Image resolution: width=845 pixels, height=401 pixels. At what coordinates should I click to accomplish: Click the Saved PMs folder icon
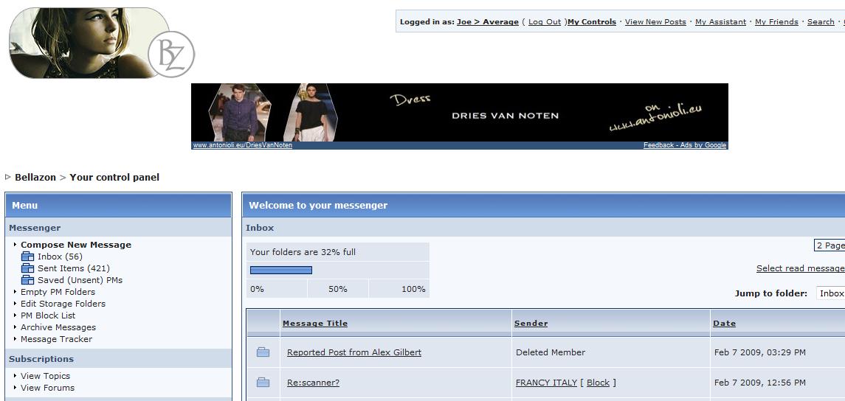point(27,280)
